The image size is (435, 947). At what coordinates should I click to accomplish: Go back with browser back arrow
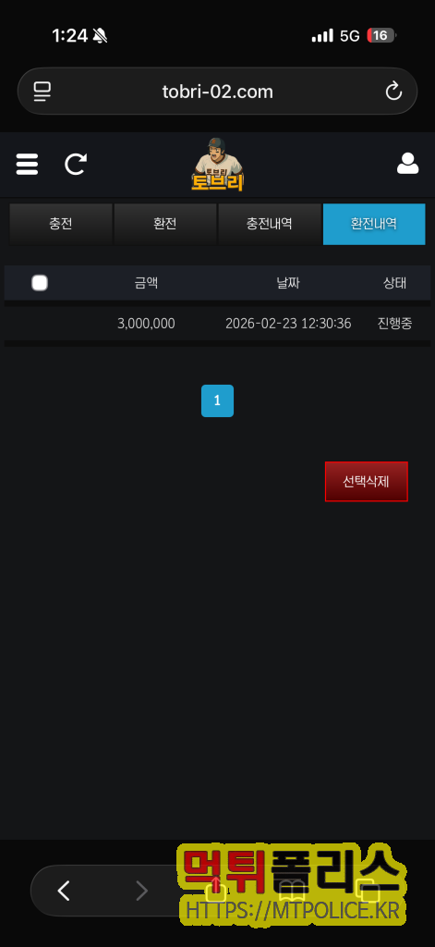[x=64, y=891]
